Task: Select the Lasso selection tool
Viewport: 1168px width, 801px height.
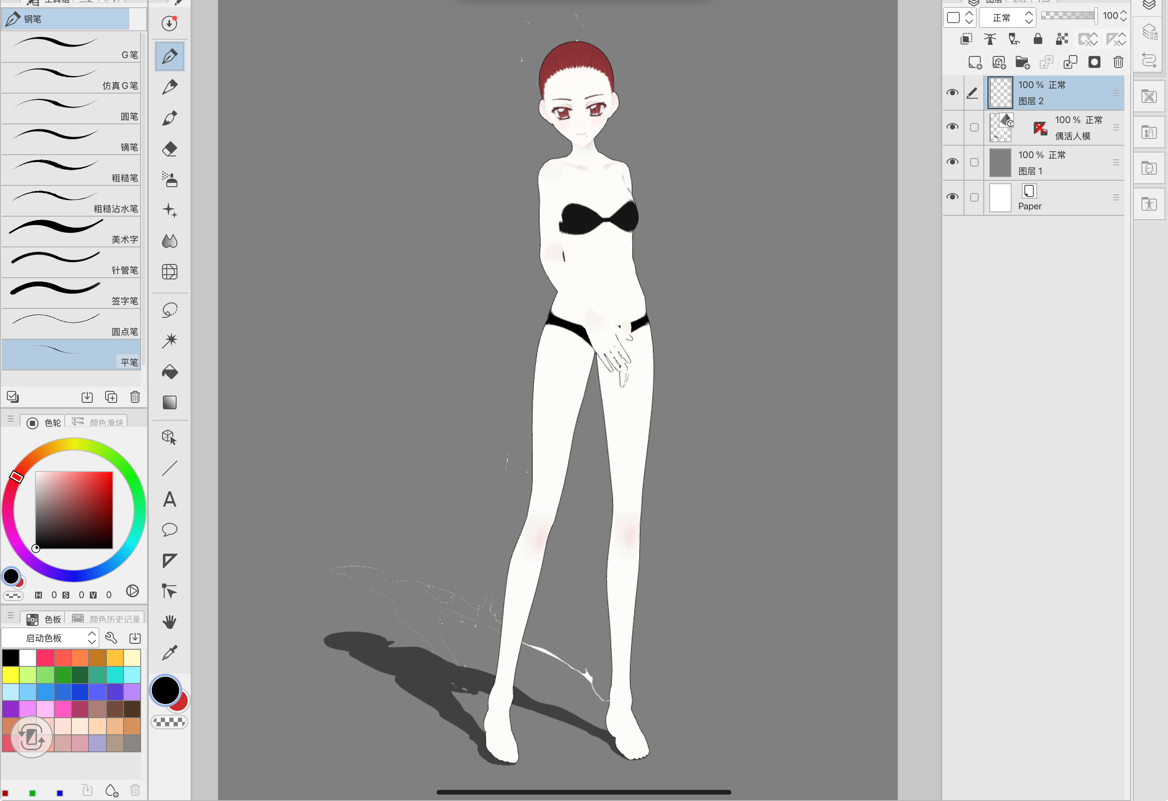Action: (x=169, y=310)
